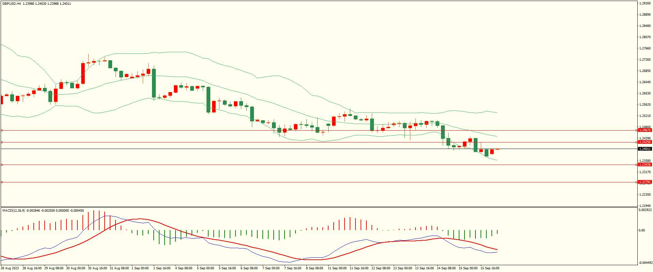Click the 1 Sep 16:00 time label
Viewport: 653px width, 272px height.
(162, 268)
